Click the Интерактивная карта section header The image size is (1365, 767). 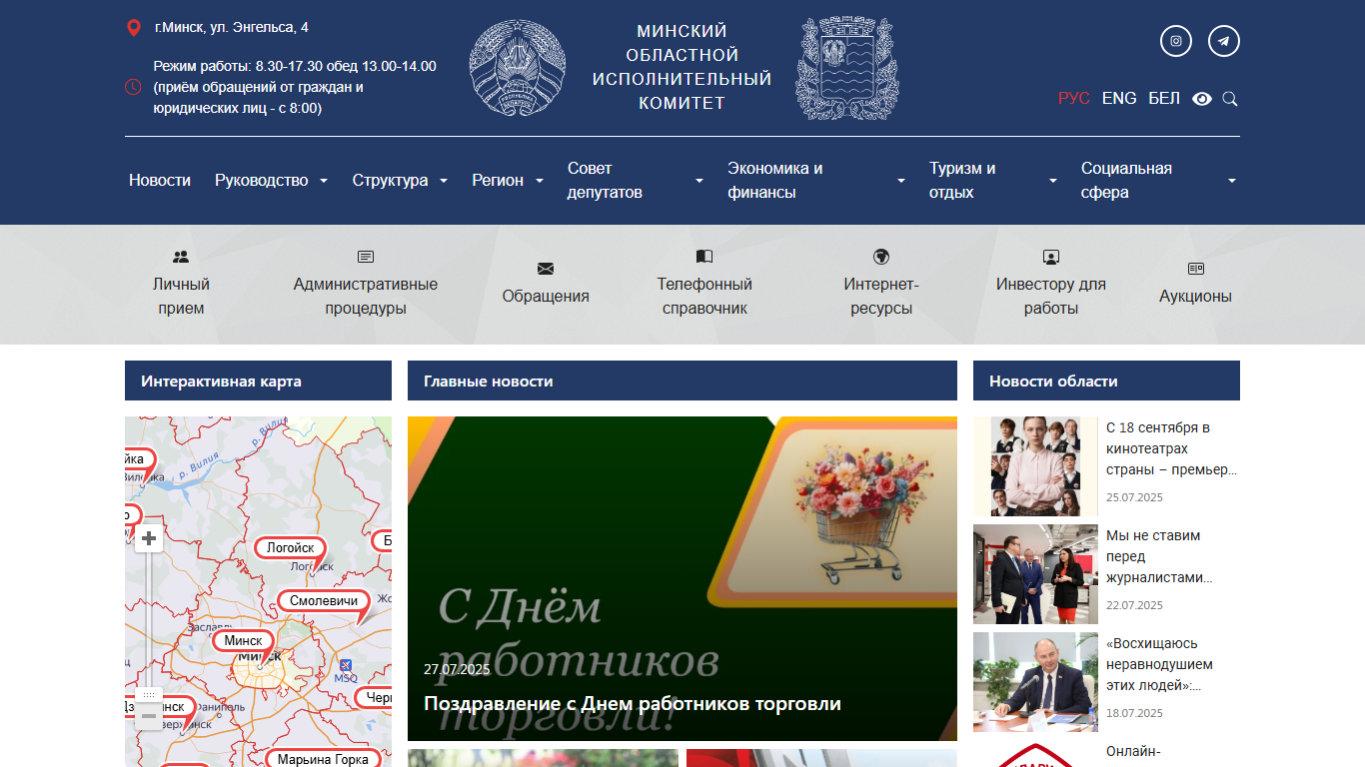click(258, 381)
